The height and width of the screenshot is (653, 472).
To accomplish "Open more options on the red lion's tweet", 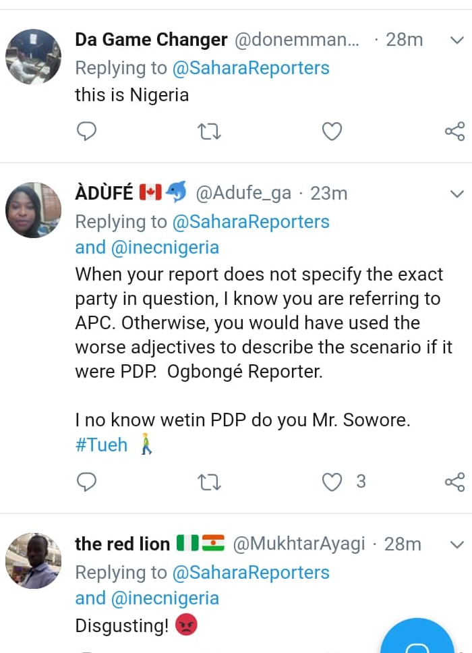I will (456, 544).
